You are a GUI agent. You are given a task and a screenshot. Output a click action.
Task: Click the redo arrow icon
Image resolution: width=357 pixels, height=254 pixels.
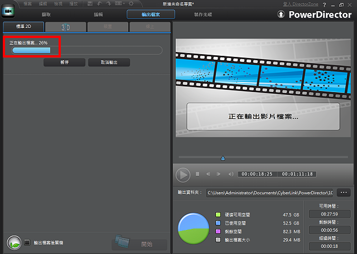click(x=109, y=4)
